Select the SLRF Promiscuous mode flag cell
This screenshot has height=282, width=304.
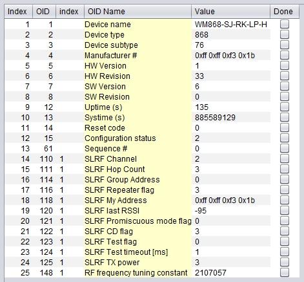click(x=137, y=221)
